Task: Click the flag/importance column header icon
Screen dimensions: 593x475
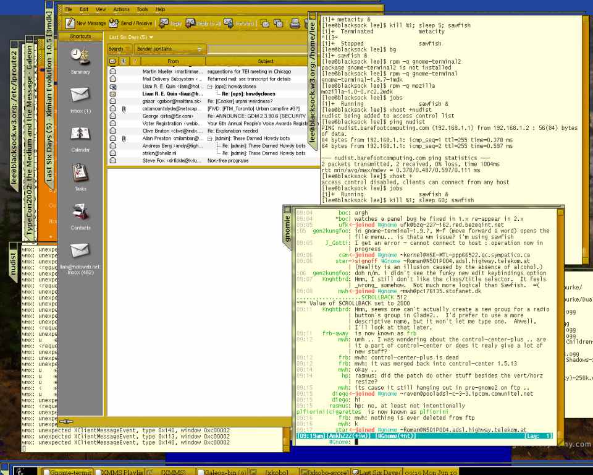Action: point(135,61)
